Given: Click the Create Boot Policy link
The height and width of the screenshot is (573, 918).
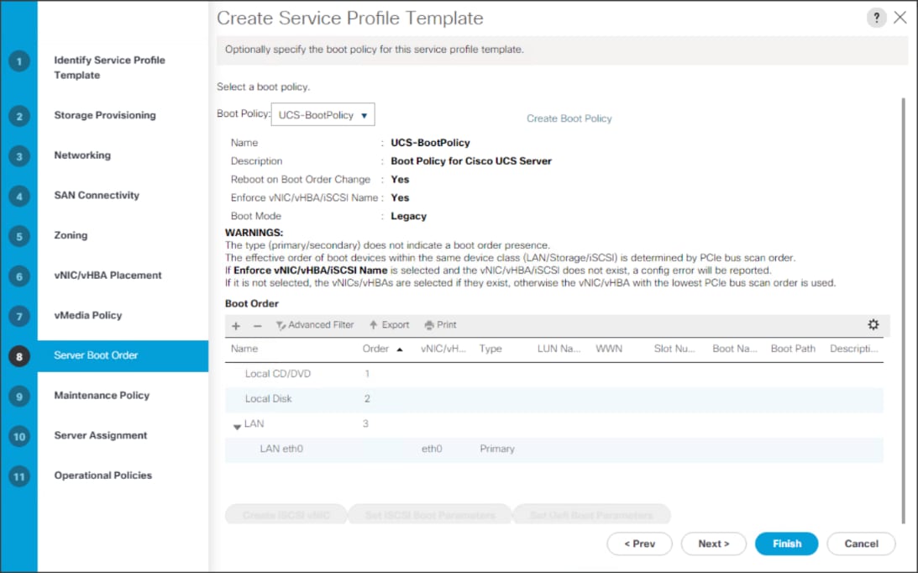Looking at the screenshot, I should pos(569,118).
